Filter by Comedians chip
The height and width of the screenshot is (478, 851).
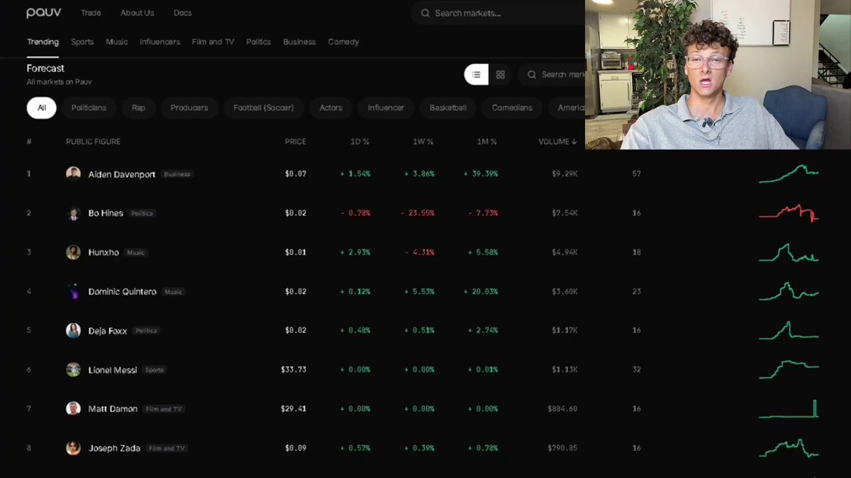coord(512,108)
